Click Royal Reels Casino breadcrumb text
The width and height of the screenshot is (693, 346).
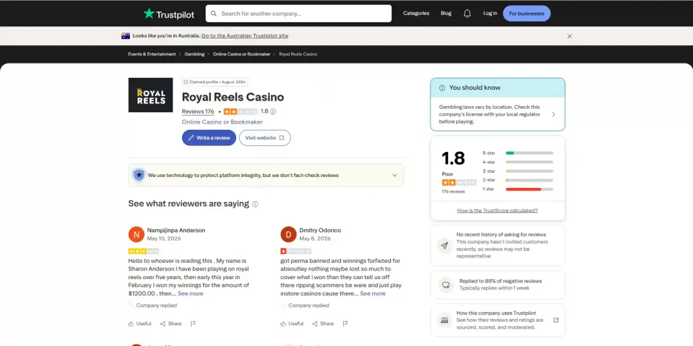298,54
